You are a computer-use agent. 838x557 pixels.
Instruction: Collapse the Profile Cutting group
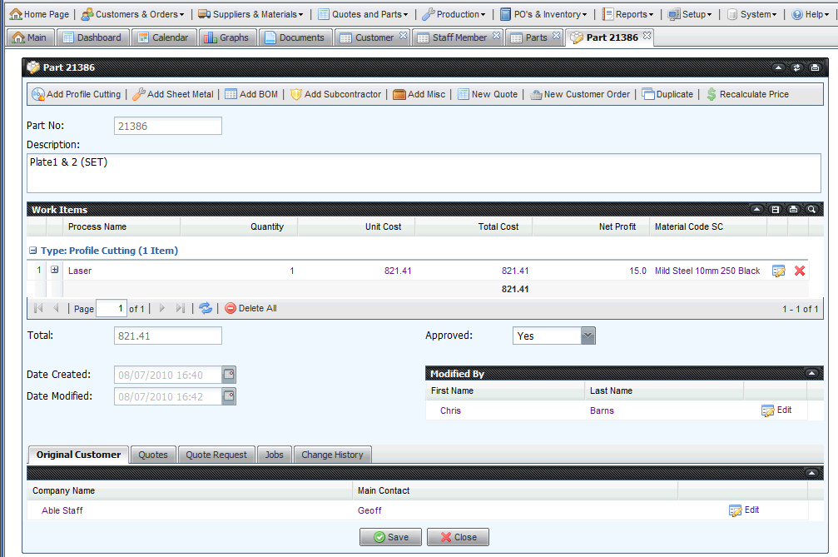click(33, 251)
